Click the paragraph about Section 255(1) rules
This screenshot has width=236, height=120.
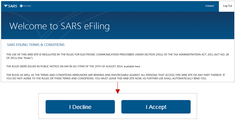pyautogui.click(x=117, y=56)
